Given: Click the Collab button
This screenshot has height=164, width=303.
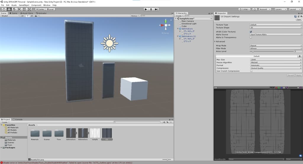Looking at the screenshot, I should tap(245, 9).
